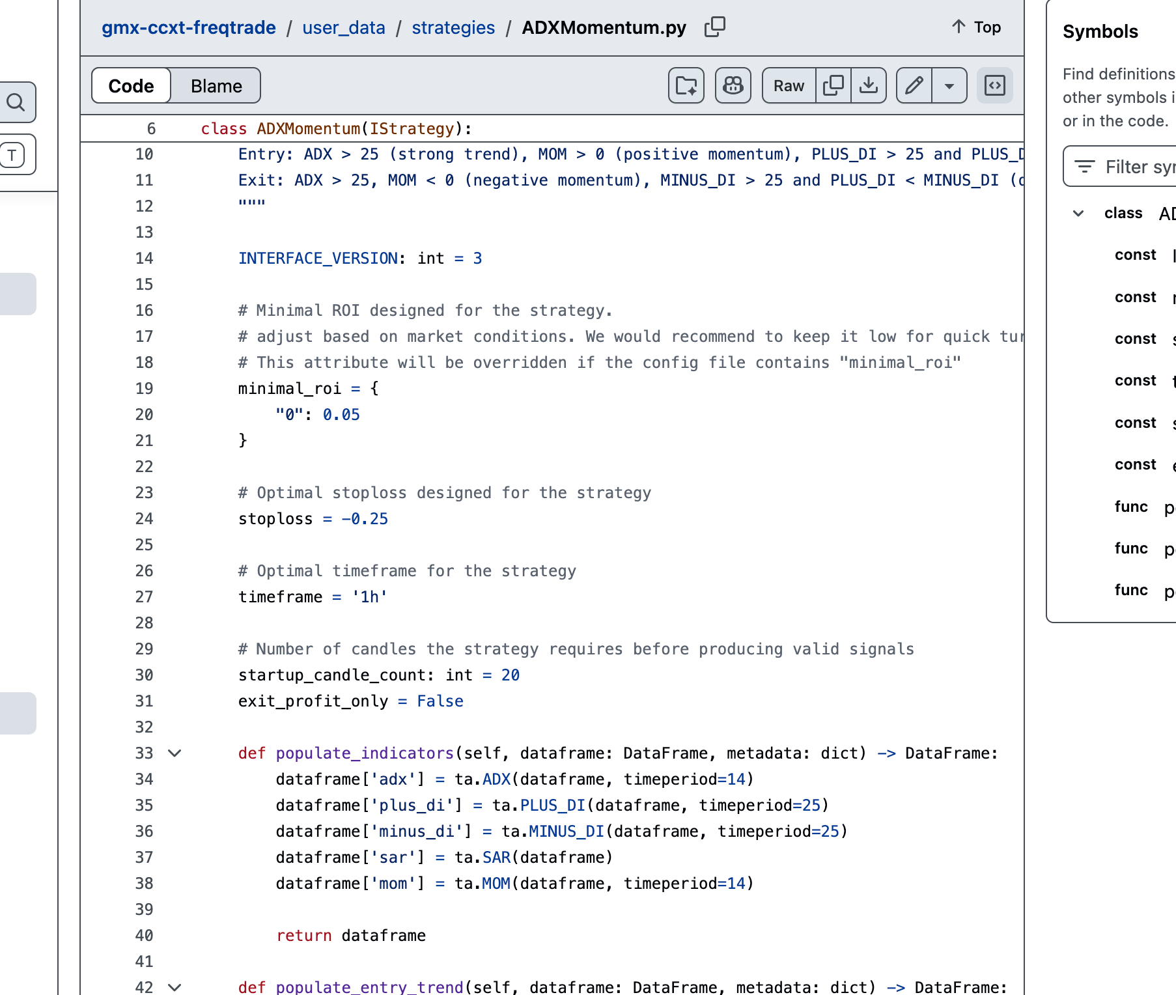The image size is (1176, 995).
Task: View the Raw file
Action: click(789, 85)
